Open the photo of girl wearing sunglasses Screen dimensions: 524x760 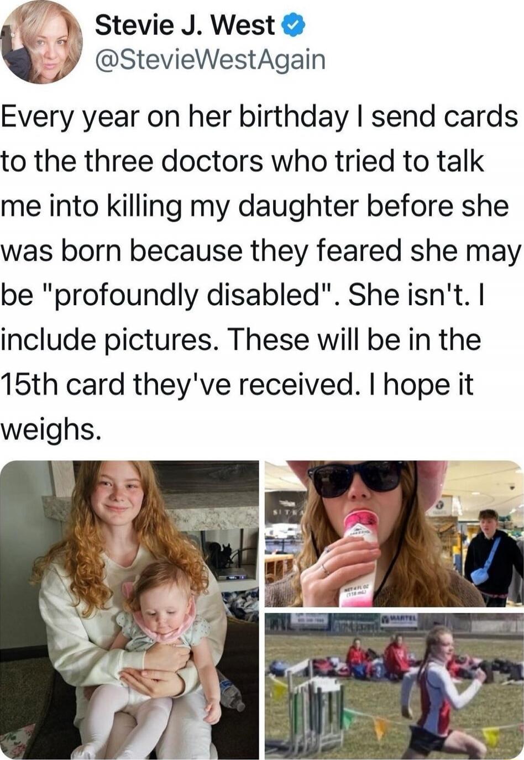[x=394, y=533]
